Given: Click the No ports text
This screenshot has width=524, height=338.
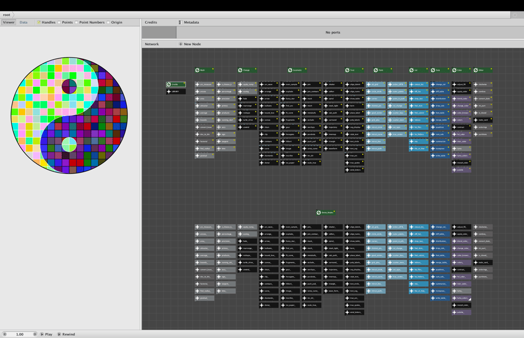Looking at the screenshot, I should (333, 32).
